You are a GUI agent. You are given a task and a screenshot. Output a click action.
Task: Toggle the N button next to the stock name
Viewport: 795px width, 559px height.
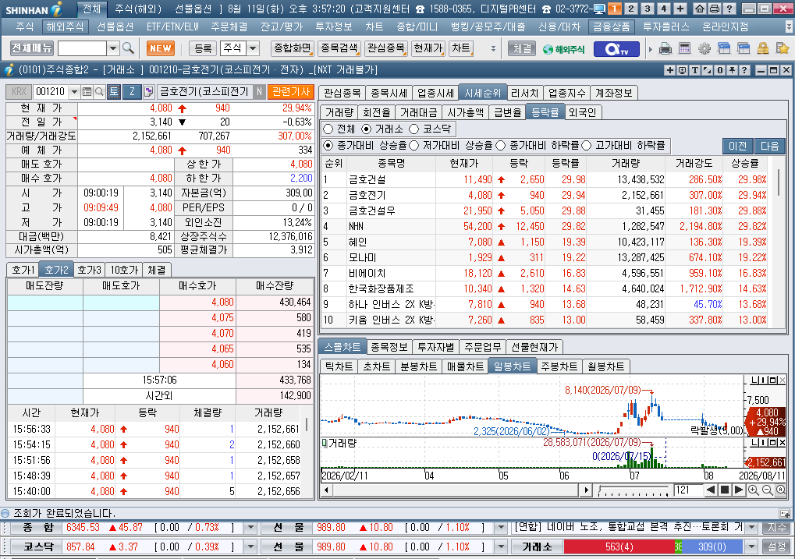tap(259, 92)
